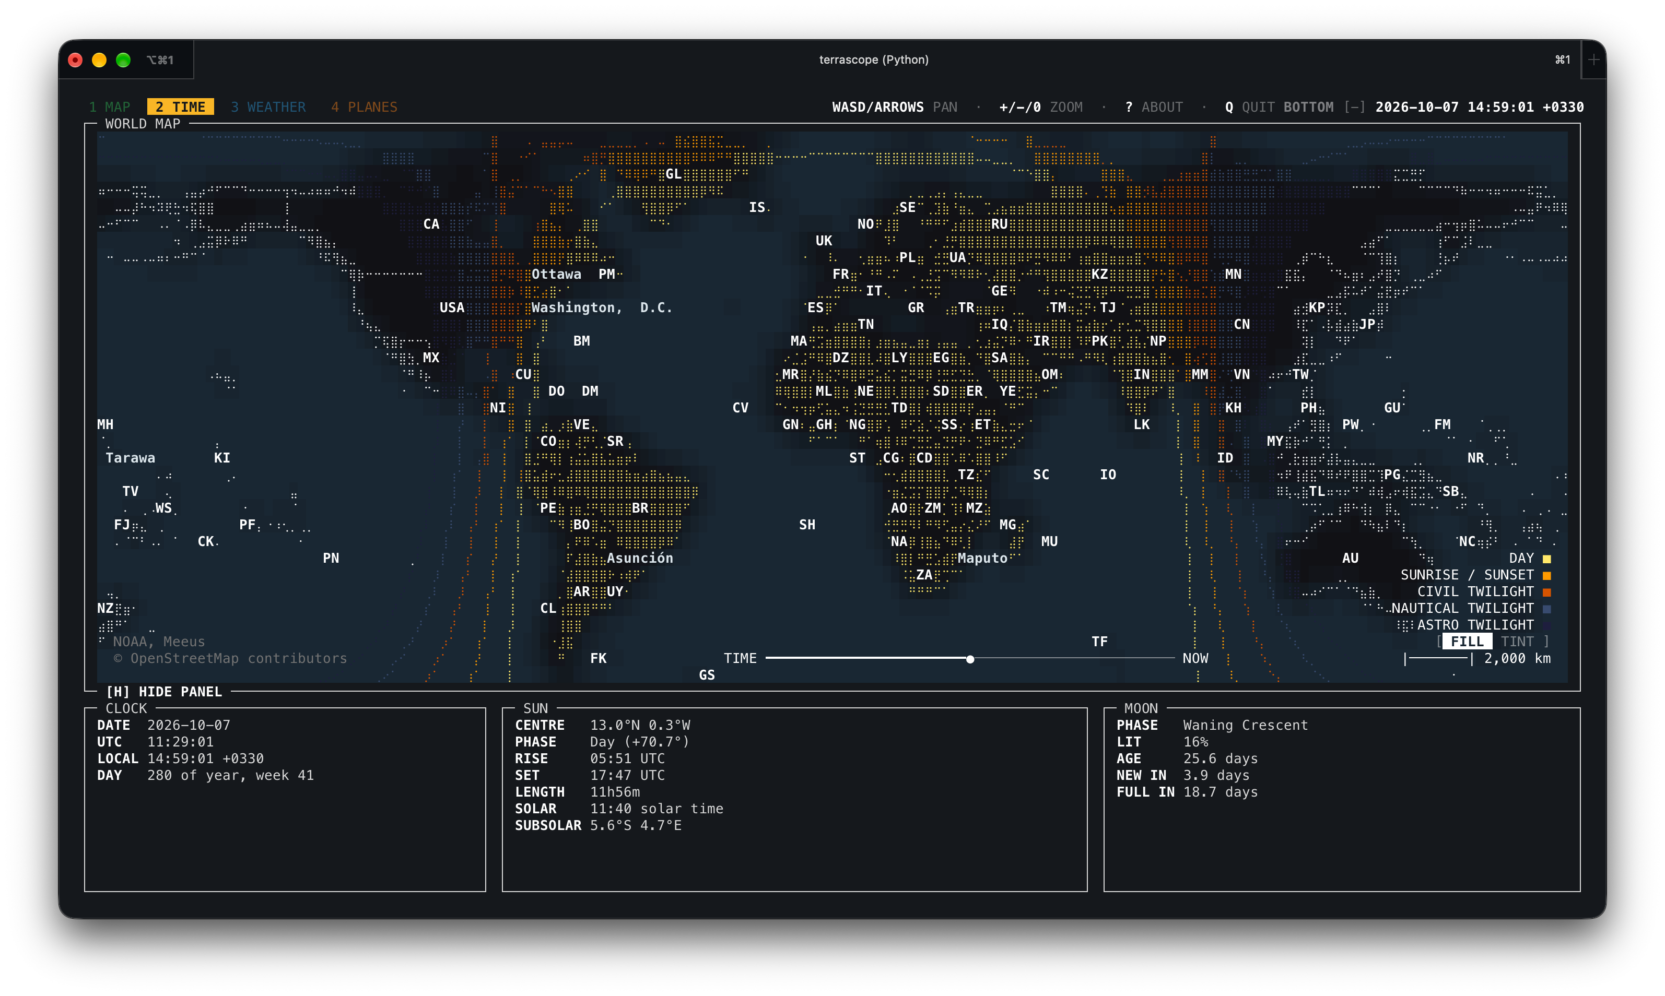1665x996 pixels.
Task: Add a new terminal tab with plus
Action: pos(1594,60)
